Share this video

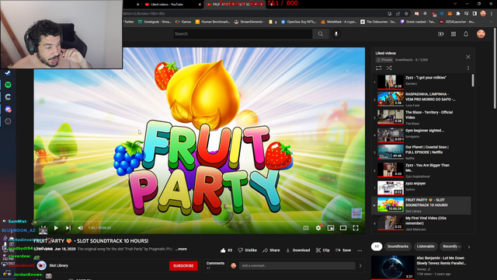tap(271, 250)
